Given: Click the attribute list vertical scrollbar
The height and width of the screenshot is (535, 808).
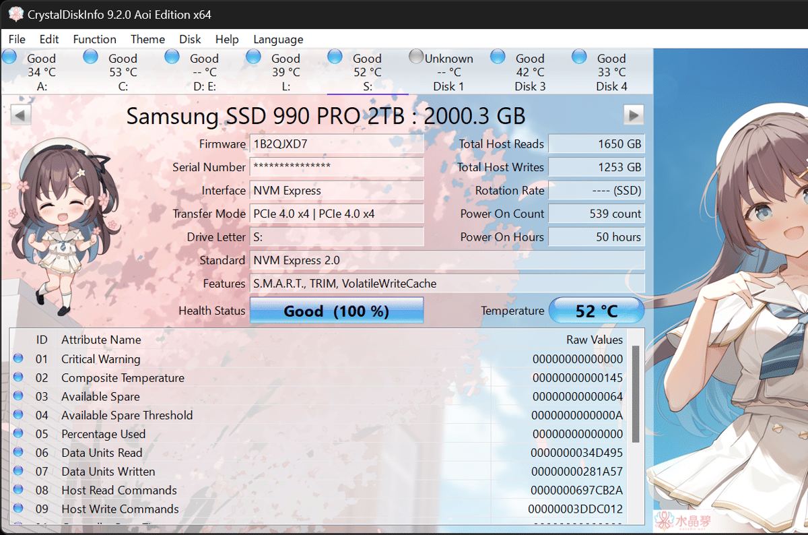Looking at the screenshot, I should (x=635, y=391).
